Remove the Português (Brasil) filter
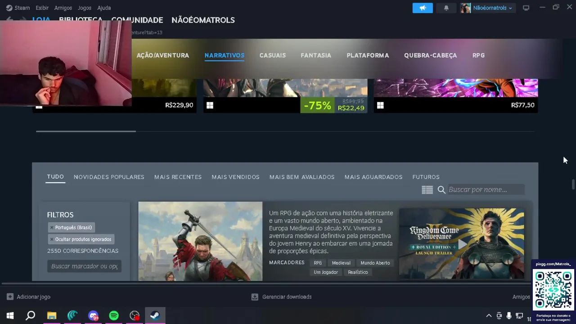576x324 pixels. tap(52, 227)
